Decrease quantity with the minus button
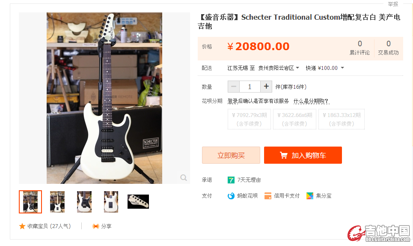Image resolution: width=413 pixels, height=246 pixels. tap(234, 87)
